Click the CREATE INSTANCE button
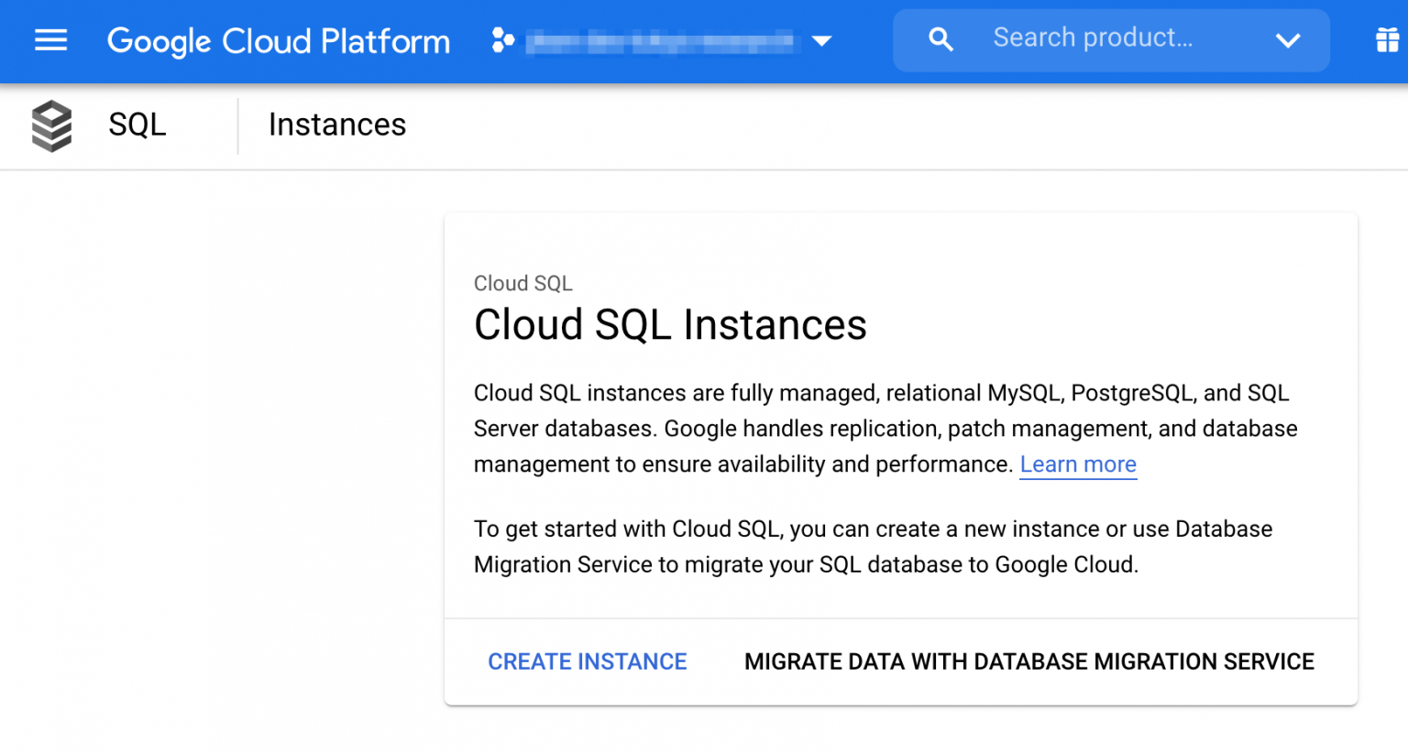Image resolution: width=1408 pixels, height=752 pixels. point(587,661)
